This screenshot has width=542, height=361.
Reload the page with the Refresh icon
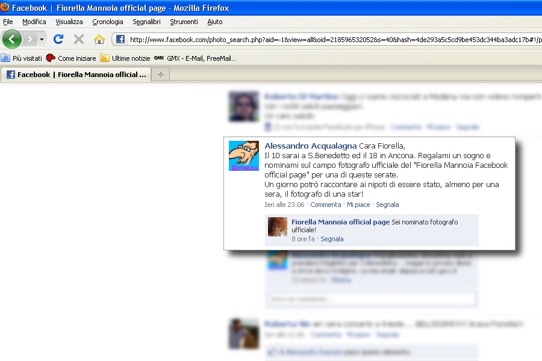58,39
